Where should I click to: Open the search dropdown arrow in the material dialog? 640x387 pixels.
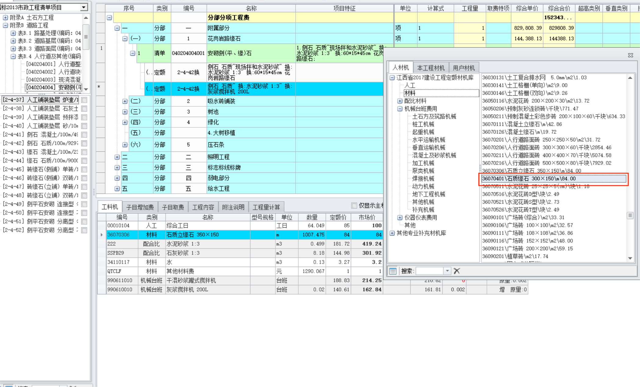(x=447, y=271)
